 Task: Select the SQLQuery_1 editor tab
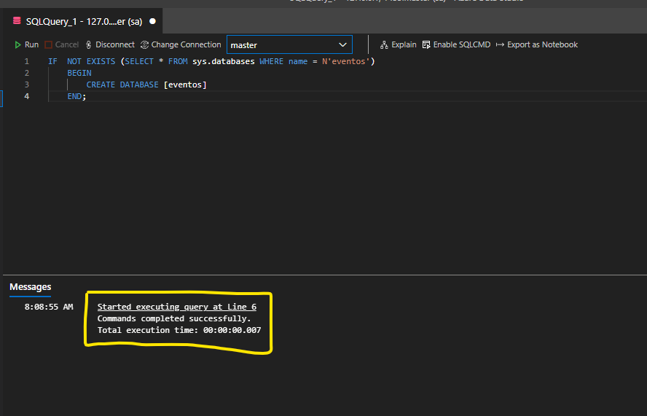click(x=82, y=21)
